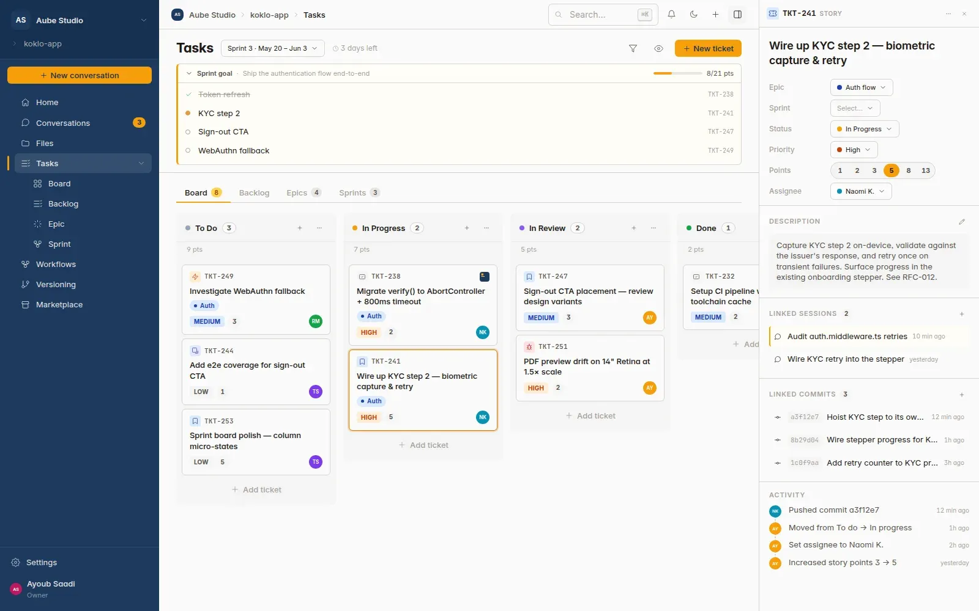Image resolution: width=979 pixels, height=611 pixels.
Task: Open Status In Progress dropdown
Action: (x=865, y=129)
